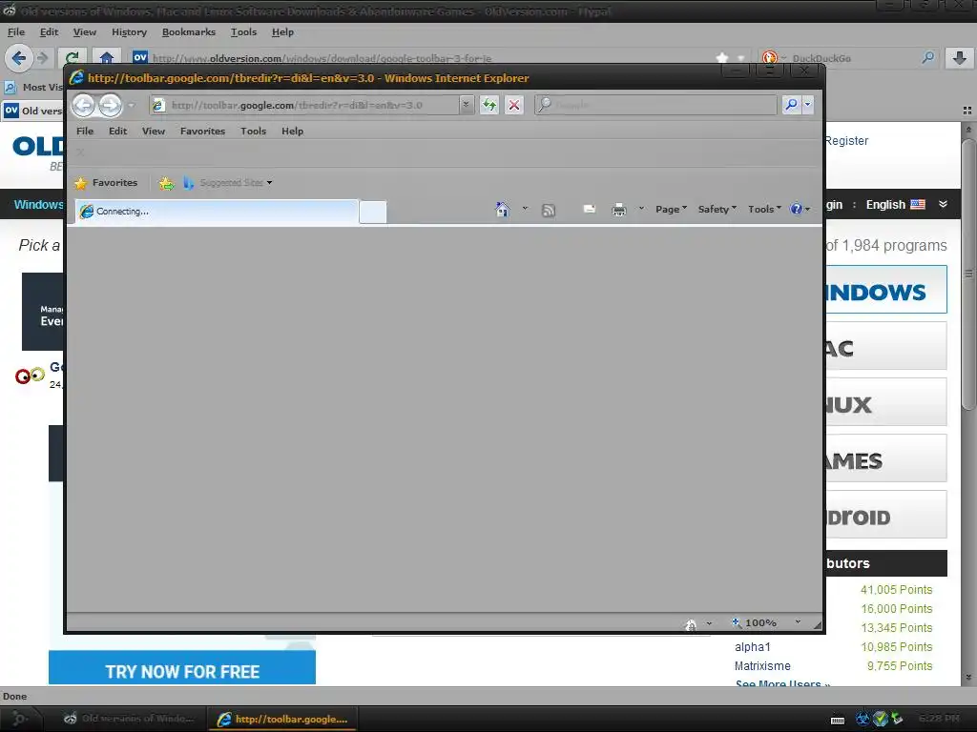Screen dimensions: 977x732
Task: Open the dropdown next to IE Home icon
Action: [526, 209]
